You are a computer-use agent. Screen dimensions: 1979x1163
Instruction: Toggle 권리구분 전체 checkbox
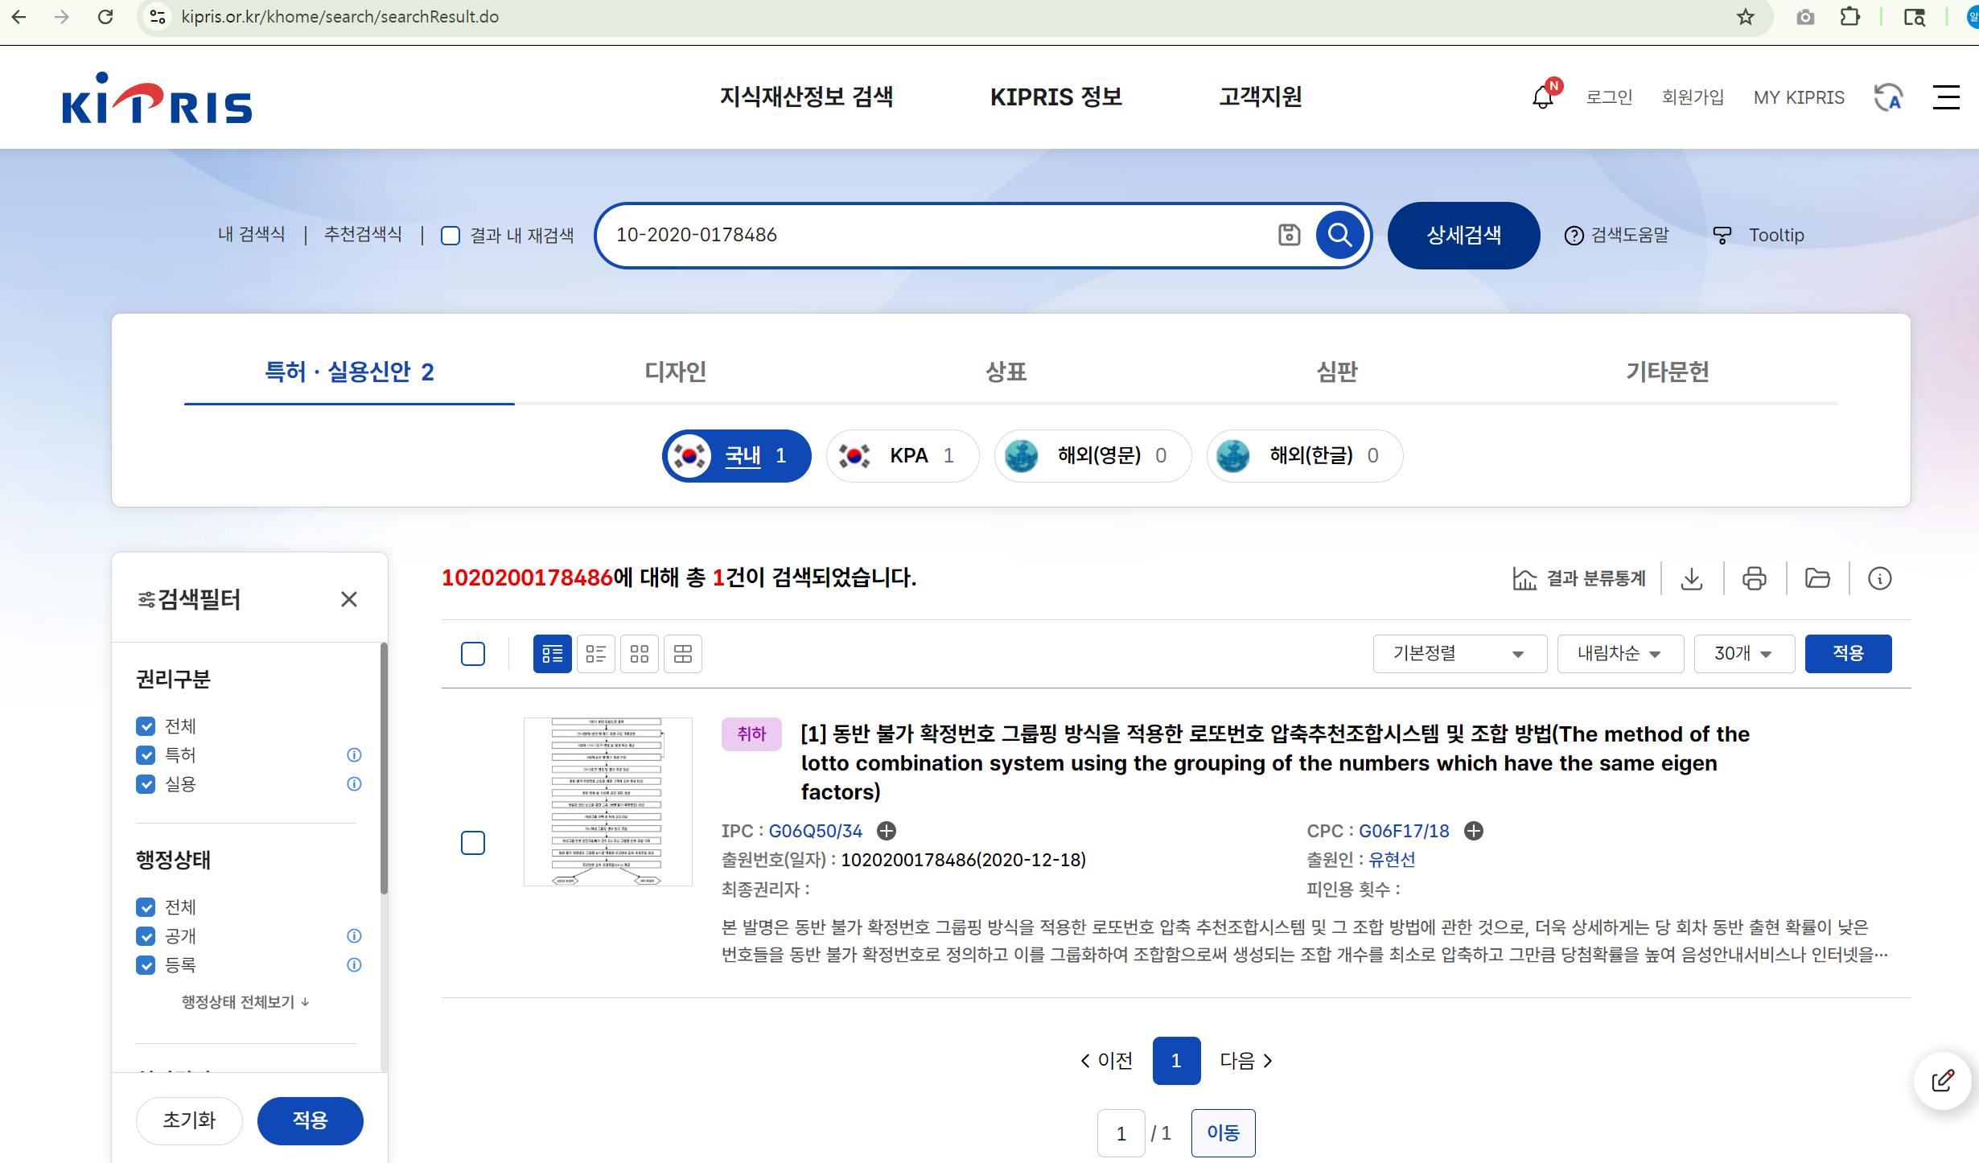[146, 726]
